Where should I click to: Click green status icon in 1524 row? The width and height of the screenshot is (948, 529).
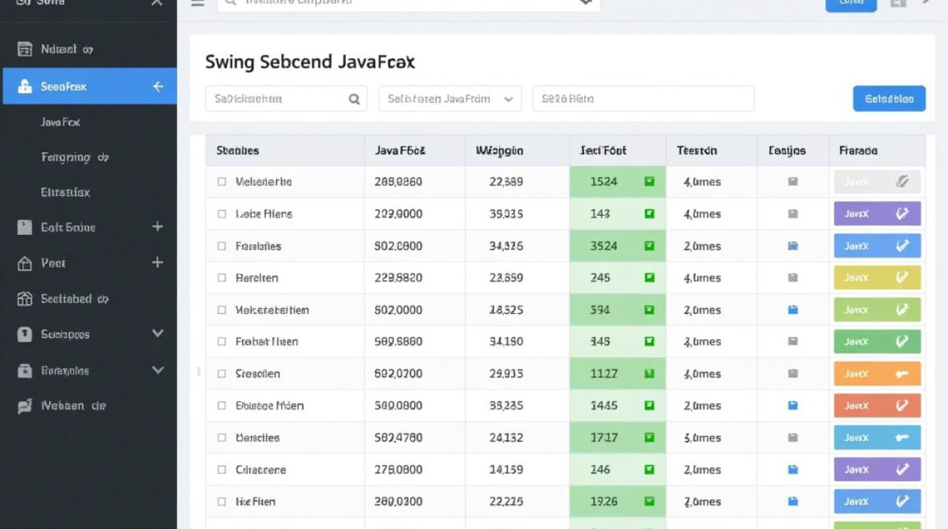[649, 182]
